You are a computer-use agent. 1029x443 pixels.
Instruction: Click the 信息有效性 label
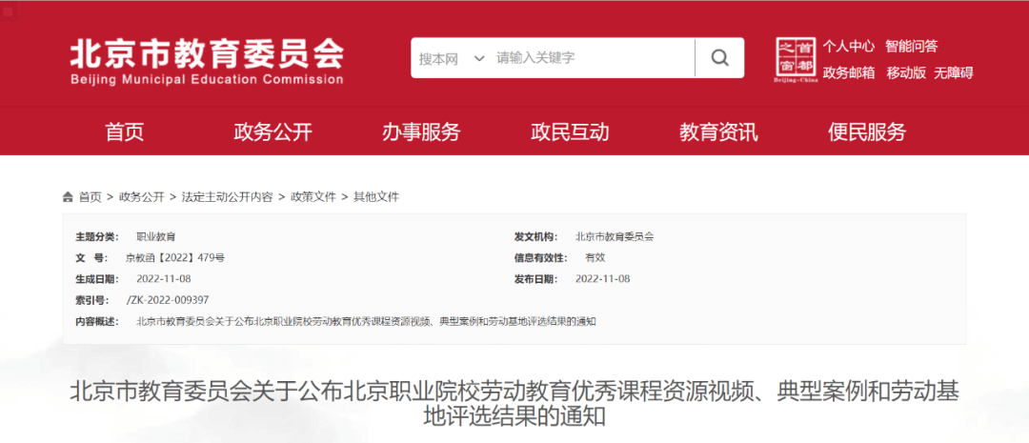point(540,258)
